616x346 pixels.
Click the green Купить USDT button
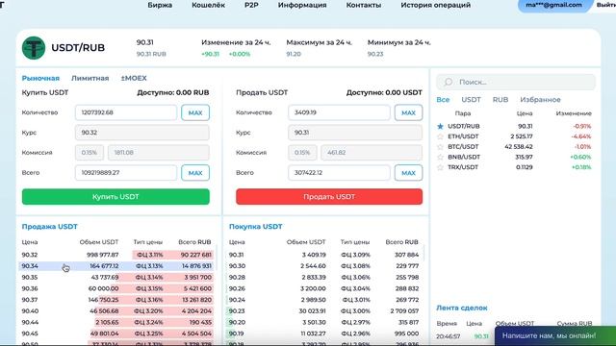point(115,196)
